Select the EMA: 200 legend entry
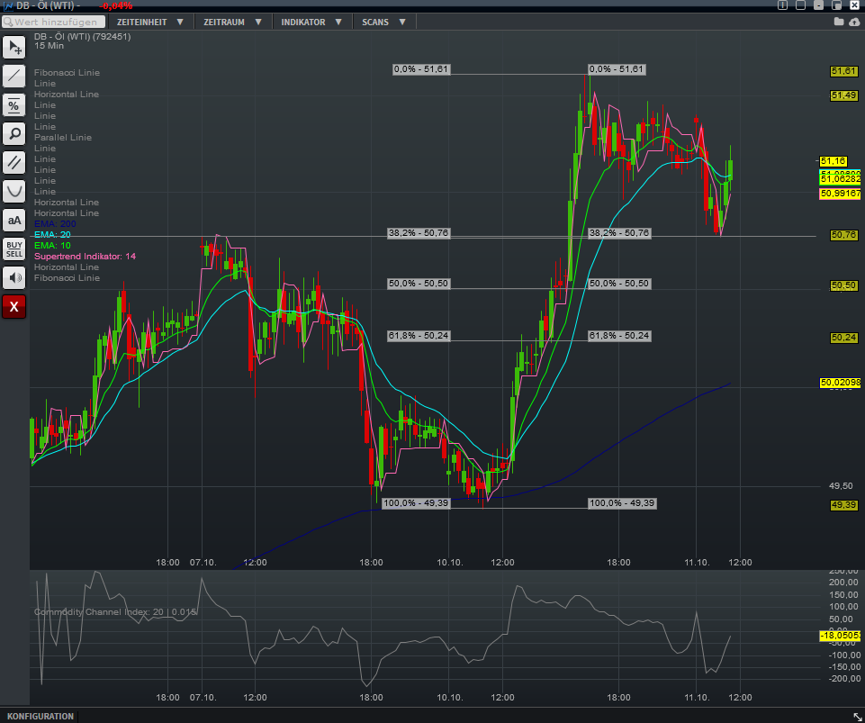The image size is (865, 723). (55, 224)
